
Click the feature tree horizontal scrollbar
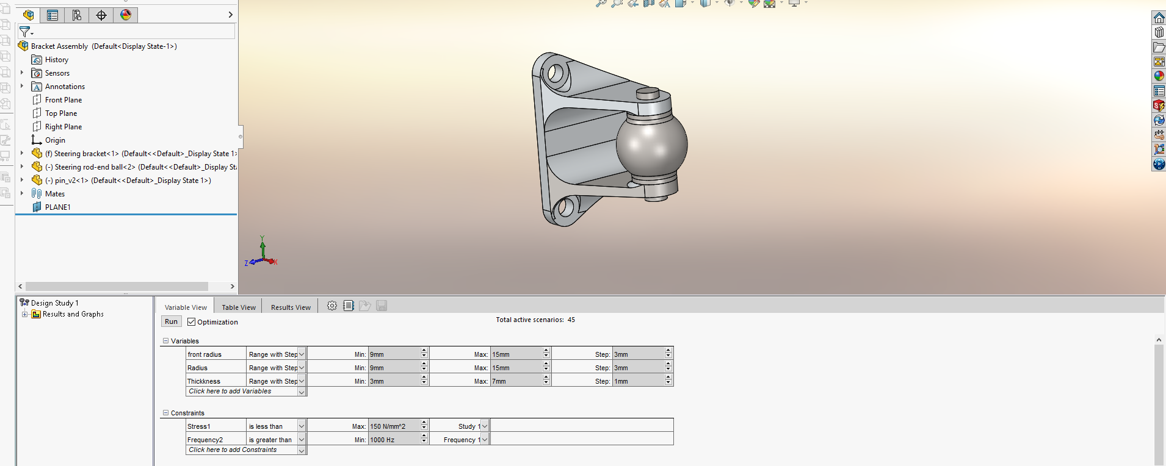(116, 286)
